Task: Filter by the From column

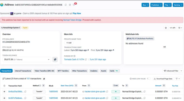Action: (89, 86)
